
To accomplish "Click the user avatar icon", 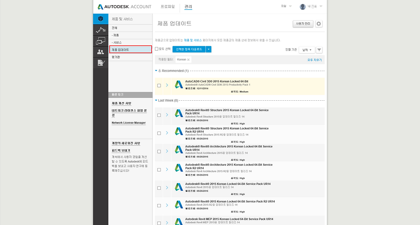I will point(303,7).
